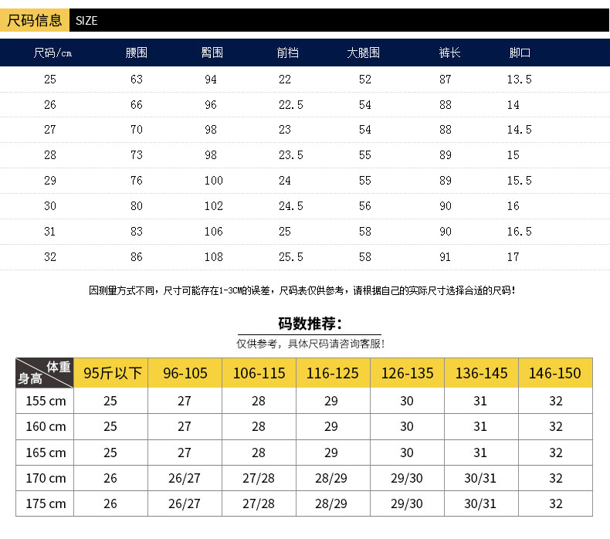This screenshot has height=539, width=610.
Task: Click hip value 100
Action: tap(214, 181)
